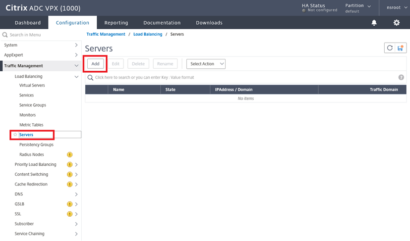Open Virtual Servers in sidebar
This screenshot has width=410, height=241.
pyautogui.click(x=32, y=85)
